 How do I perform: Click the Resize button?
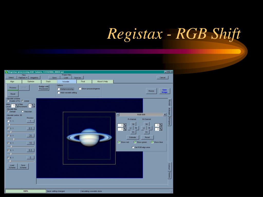[x=151, y=91]
